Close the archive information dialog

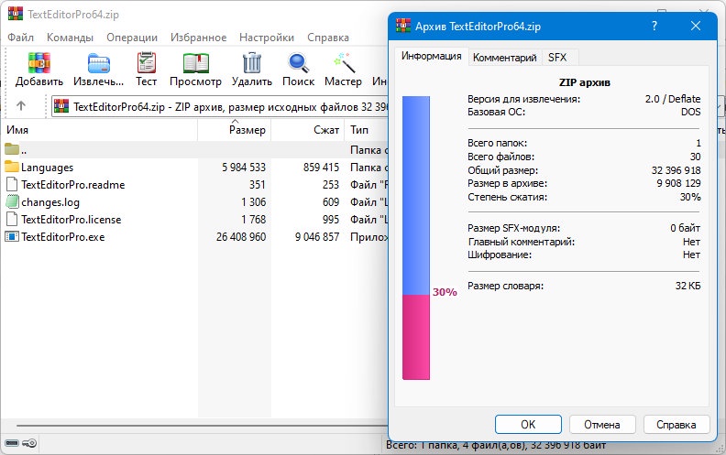(x=696, y=26)
